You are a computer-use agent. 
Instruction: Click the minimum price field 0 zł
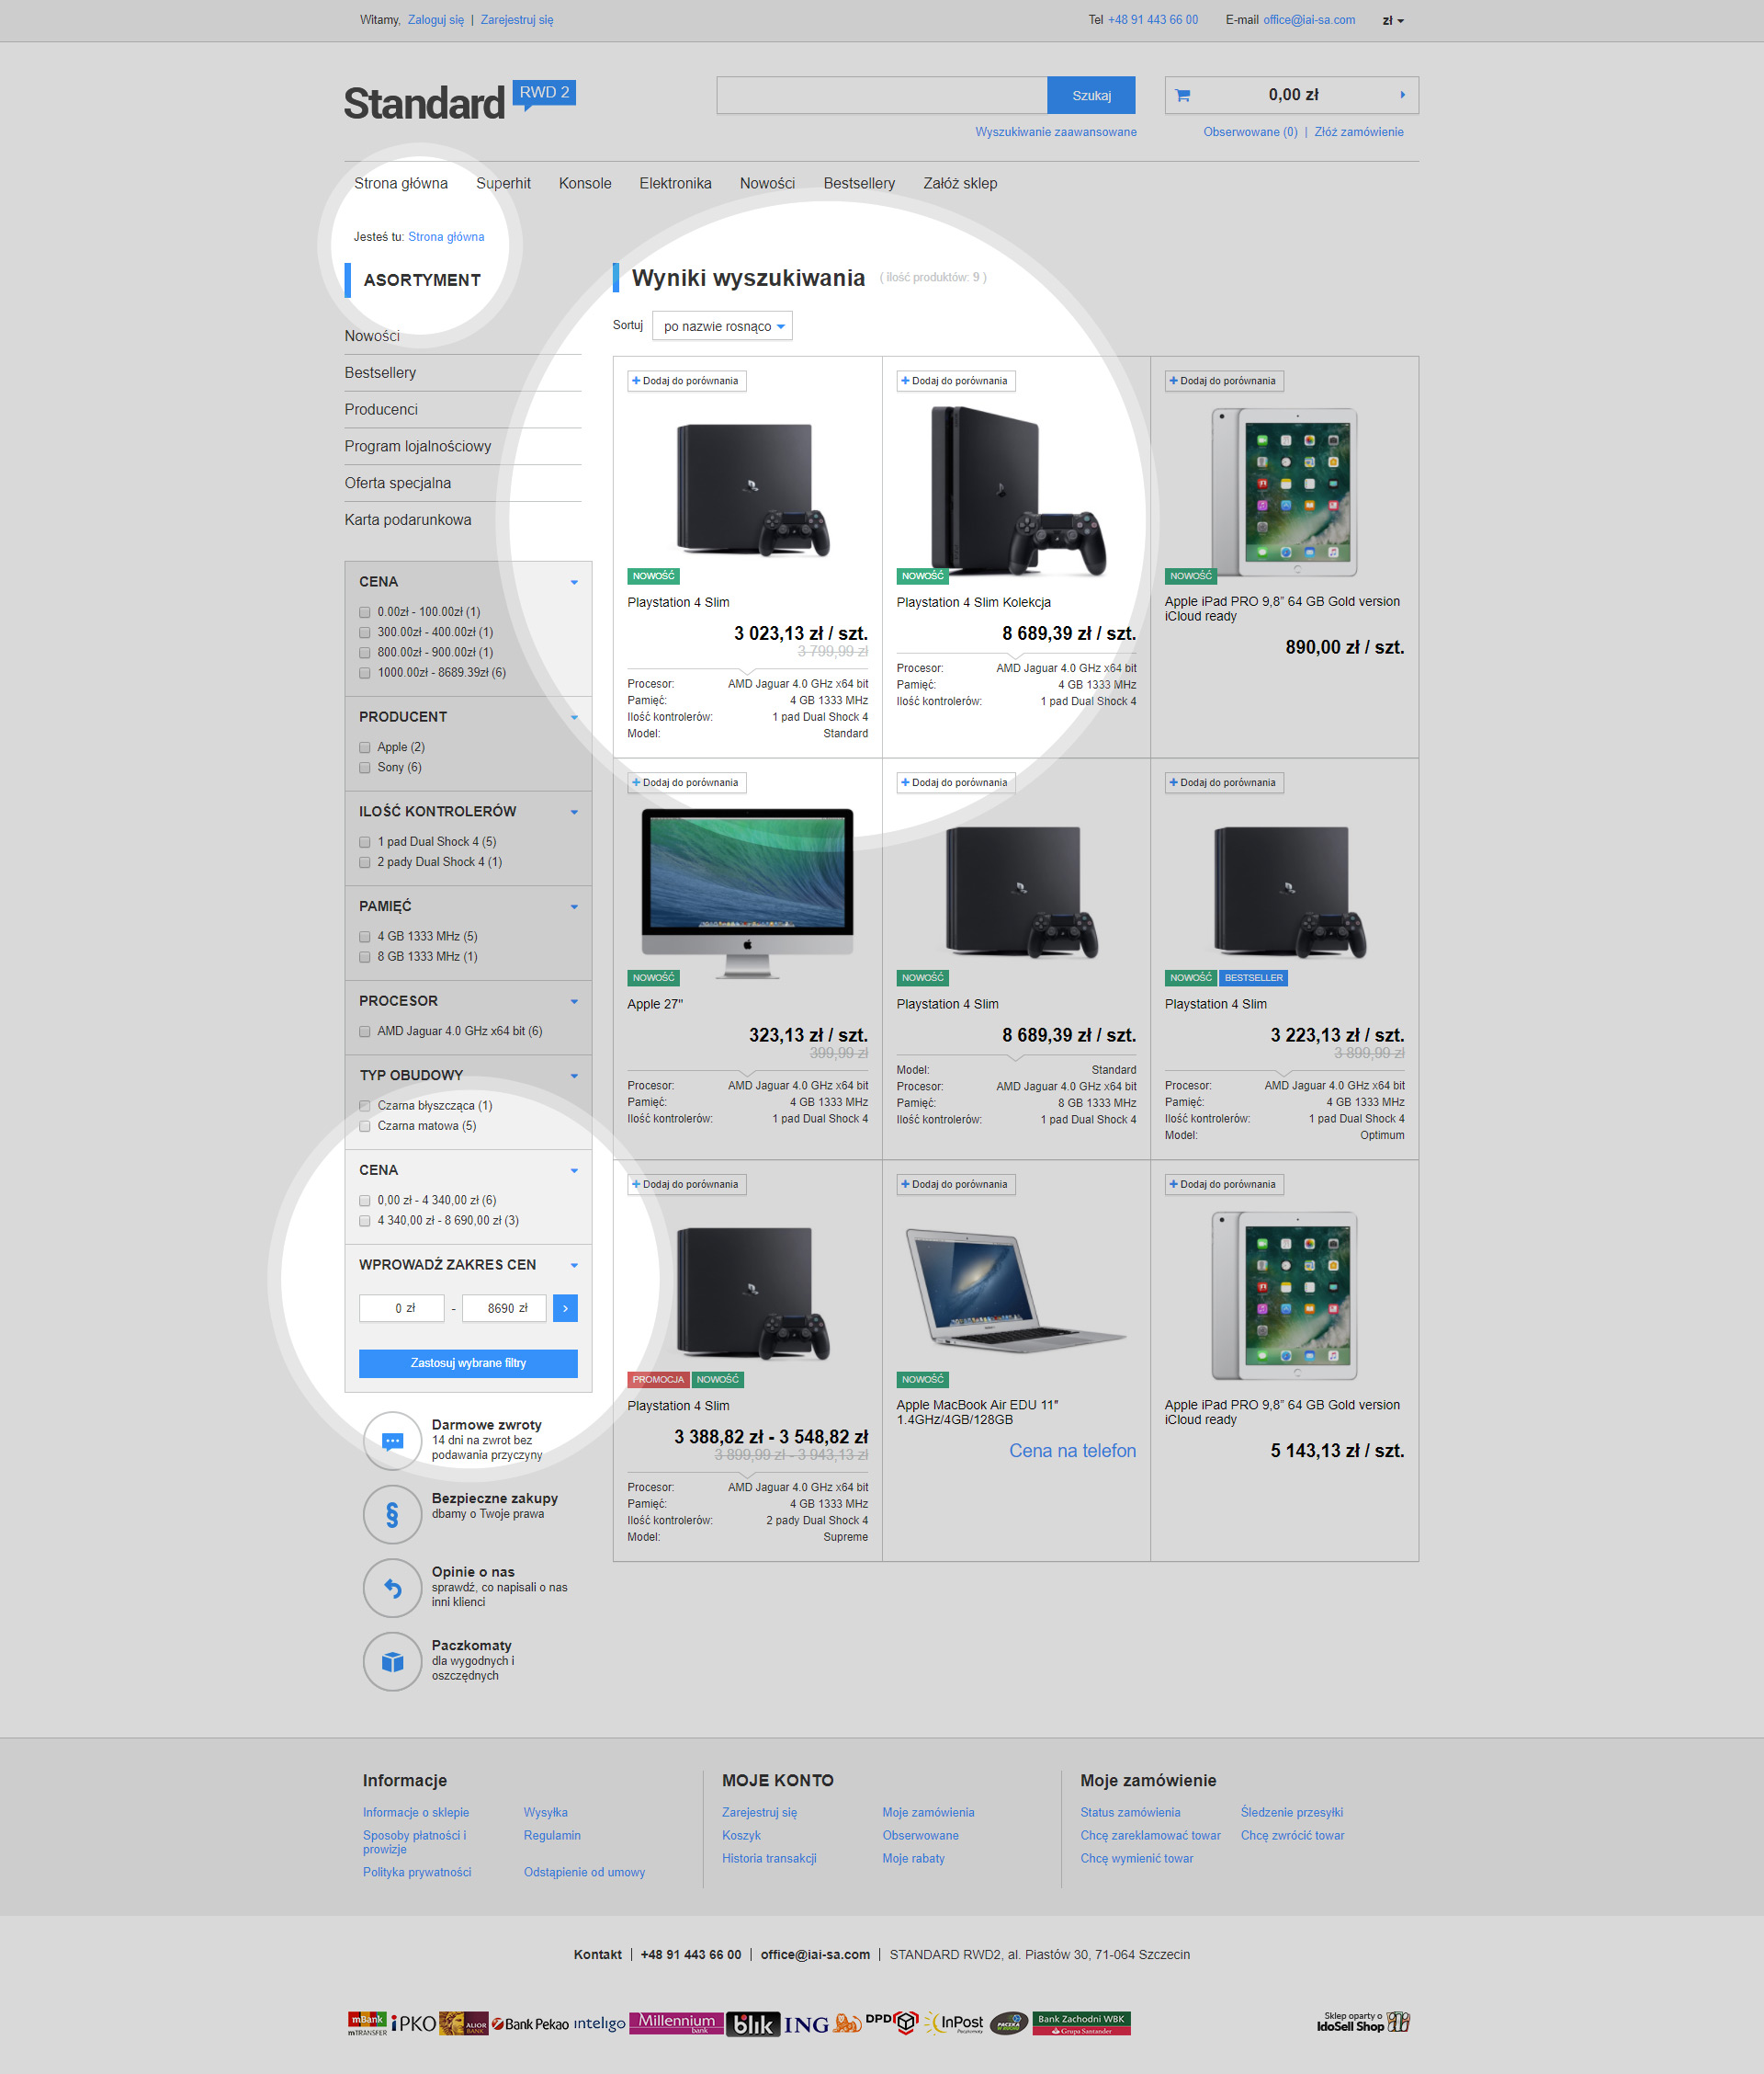[x=402, y=1307]
